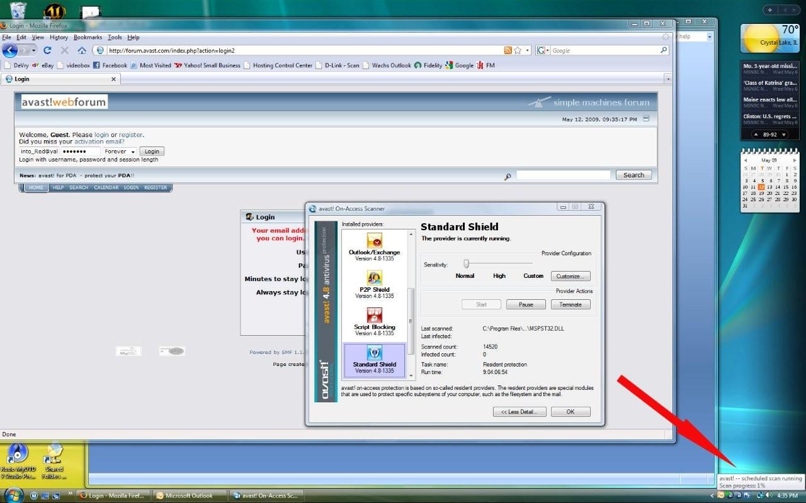Screen dimensions: 806x503
Task: Show hidden system tray icons arrow
Action: point(713,495)
